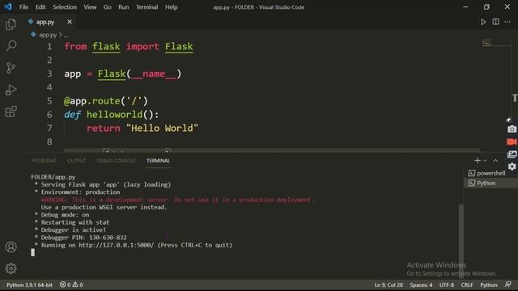Run the Python file with play icon

(483, 22)
